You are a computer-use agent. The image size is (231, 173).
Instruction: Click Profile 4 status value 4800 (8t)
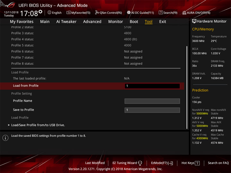(x=130, y=39)
